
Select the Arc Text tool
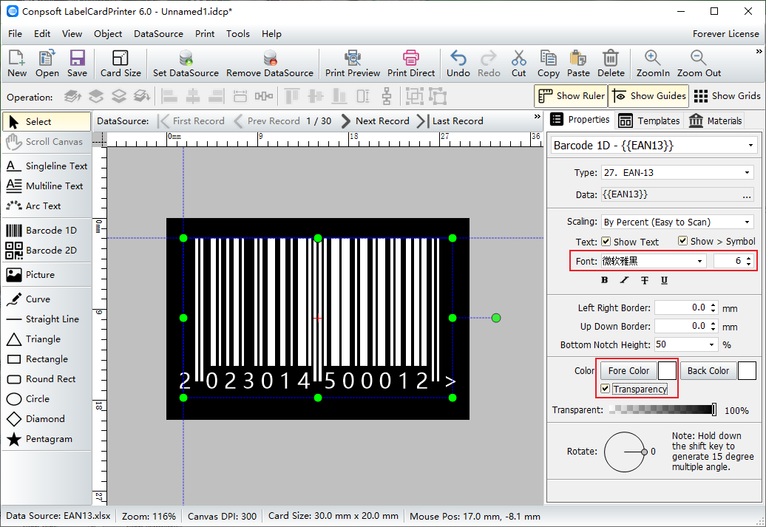pos(47,206)
